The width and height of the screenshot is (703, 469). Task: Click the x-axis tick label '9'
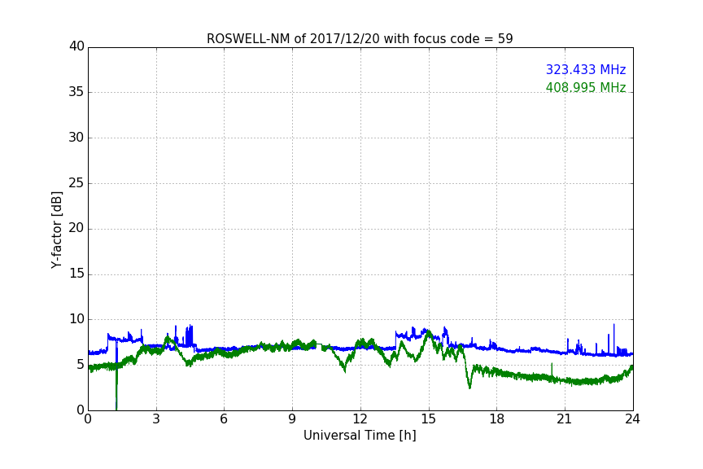pos(292,419)
